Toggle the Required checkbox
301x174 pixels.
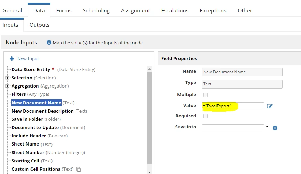point(205,116)
